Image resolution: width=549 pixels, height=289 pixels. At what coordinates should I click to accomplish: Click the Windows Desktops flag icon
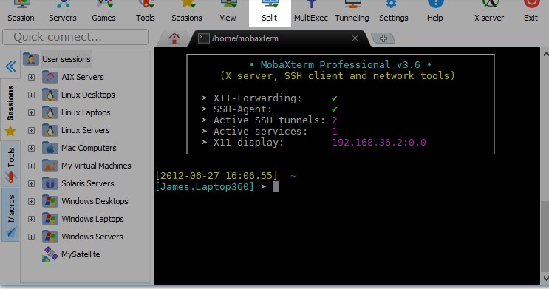click(50, 202)
